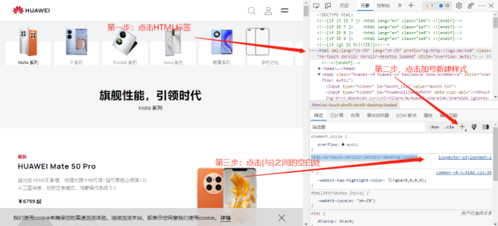Select the html element line in DOM tree
This screenshot has height=226, width=498.
[x=401, y=53]
